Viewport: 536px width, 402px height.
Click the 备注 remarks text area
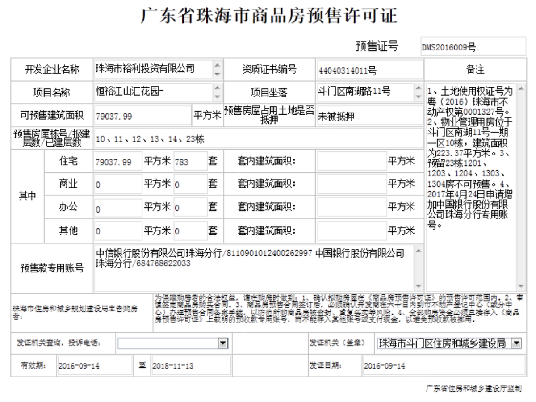pyautogui.click(x=476, y=187)
